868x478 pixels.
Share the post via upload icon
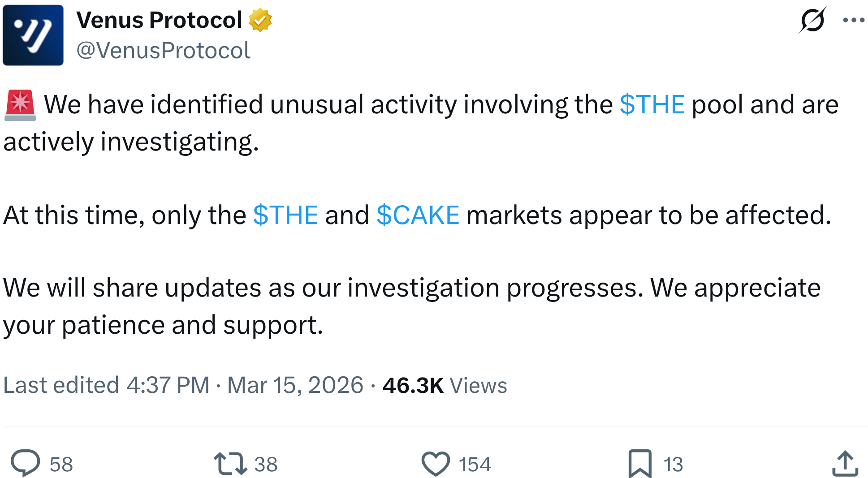845,463
